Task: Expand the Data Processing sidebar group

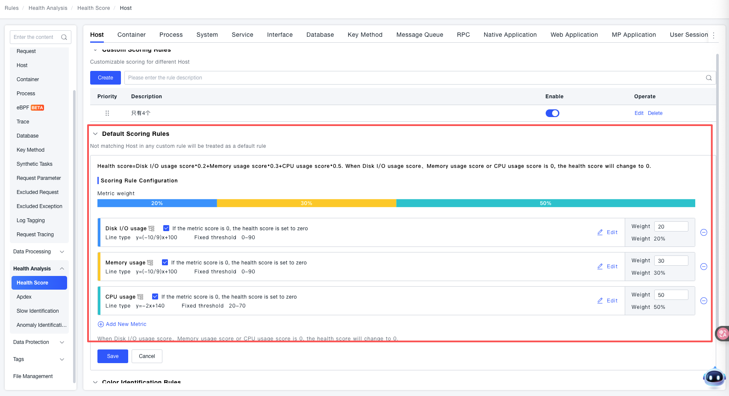Action: [x=62, y=252]
